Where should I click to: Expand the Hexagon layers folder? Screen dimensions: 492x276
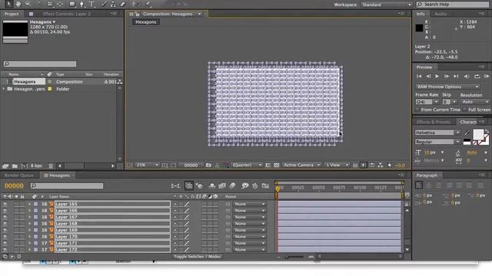[x=4, y=89]
